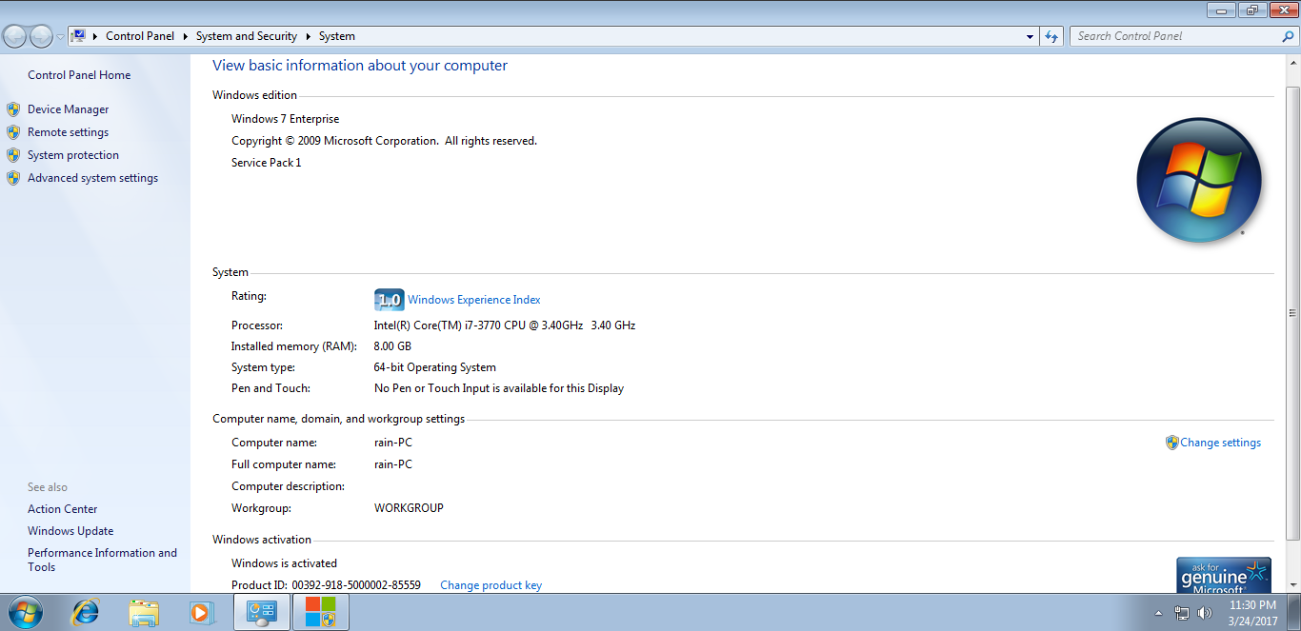Go back with the Back arrow button
1301x631 pixels.
click(15, 36)
